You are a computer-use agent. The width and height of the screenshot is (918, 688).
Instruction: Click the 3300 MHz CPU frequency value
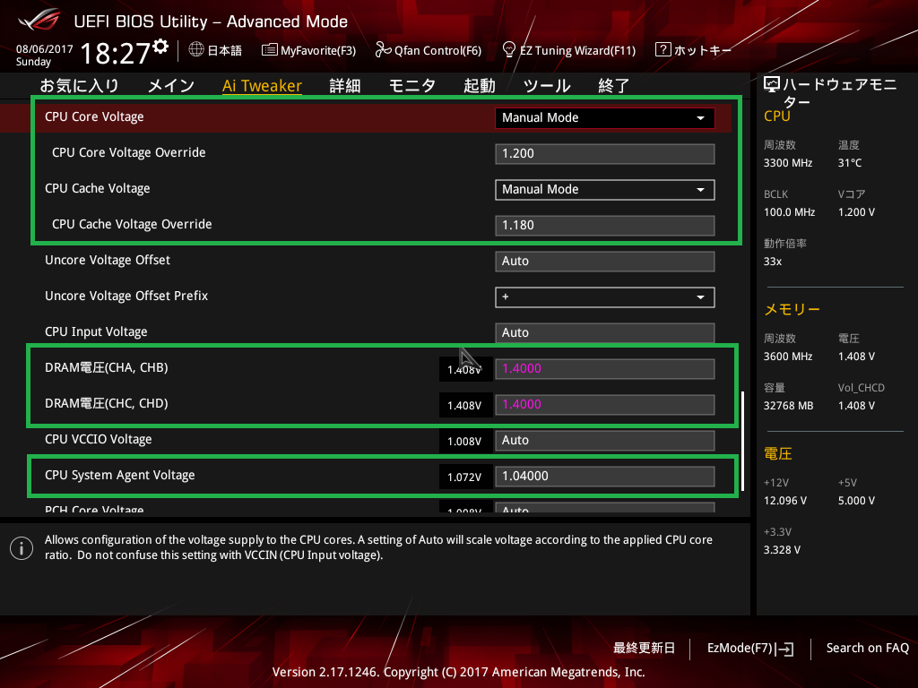click(x=788, y=163)
